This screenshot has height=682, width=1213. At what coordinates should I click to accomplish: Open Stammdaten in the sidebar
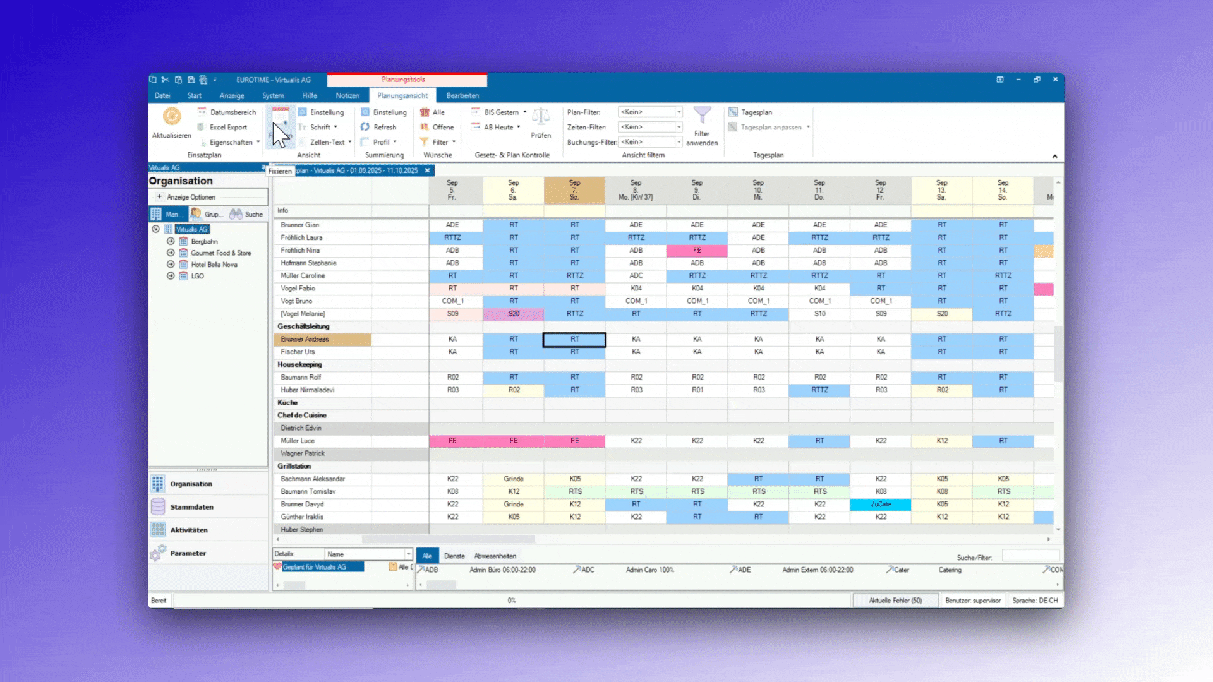[191, 507]
